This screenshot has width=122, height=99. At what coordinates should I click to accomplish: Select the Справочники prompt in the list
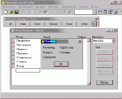24,58
